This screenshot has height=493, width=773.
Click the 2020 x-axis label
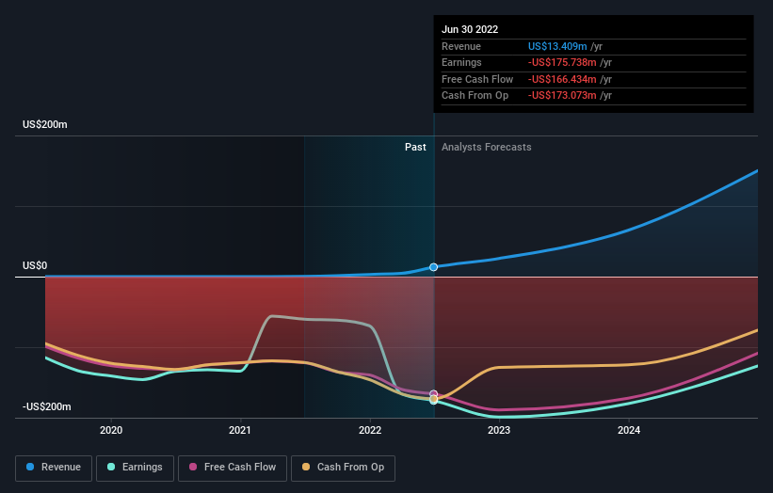click(111, 431)
